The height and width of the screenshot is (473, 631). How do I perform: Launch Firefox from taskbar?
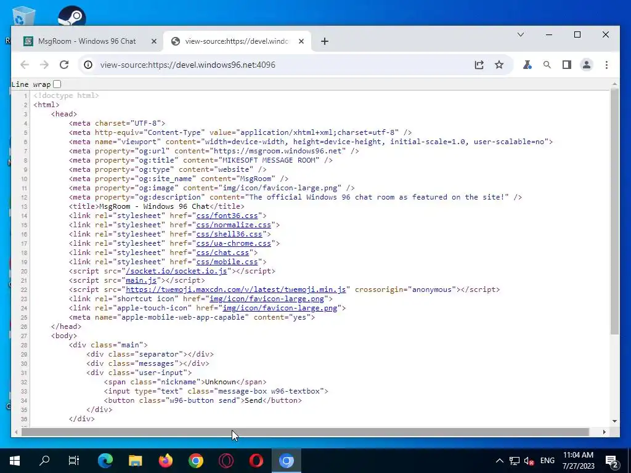165,461
